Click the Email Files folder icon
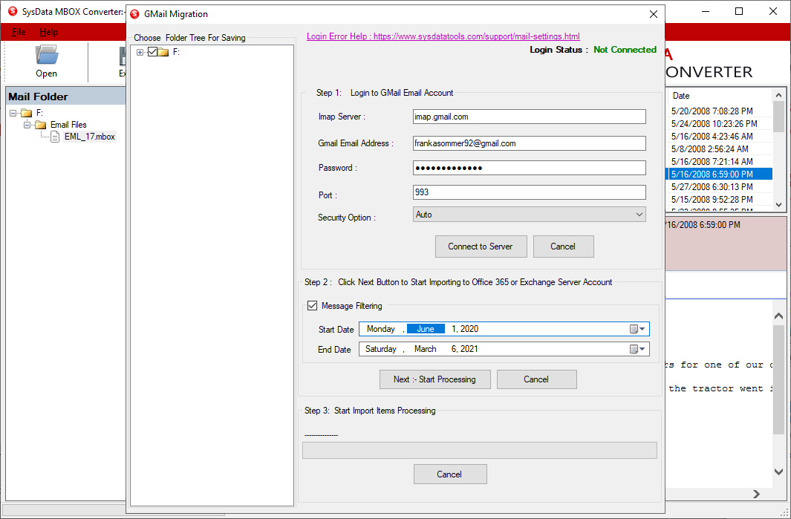 (x=41, y=125)
